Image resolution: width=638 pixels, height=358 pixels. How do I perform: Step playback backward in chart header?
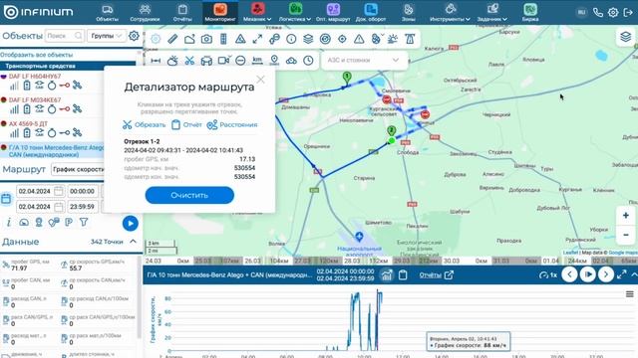point(569,274)
